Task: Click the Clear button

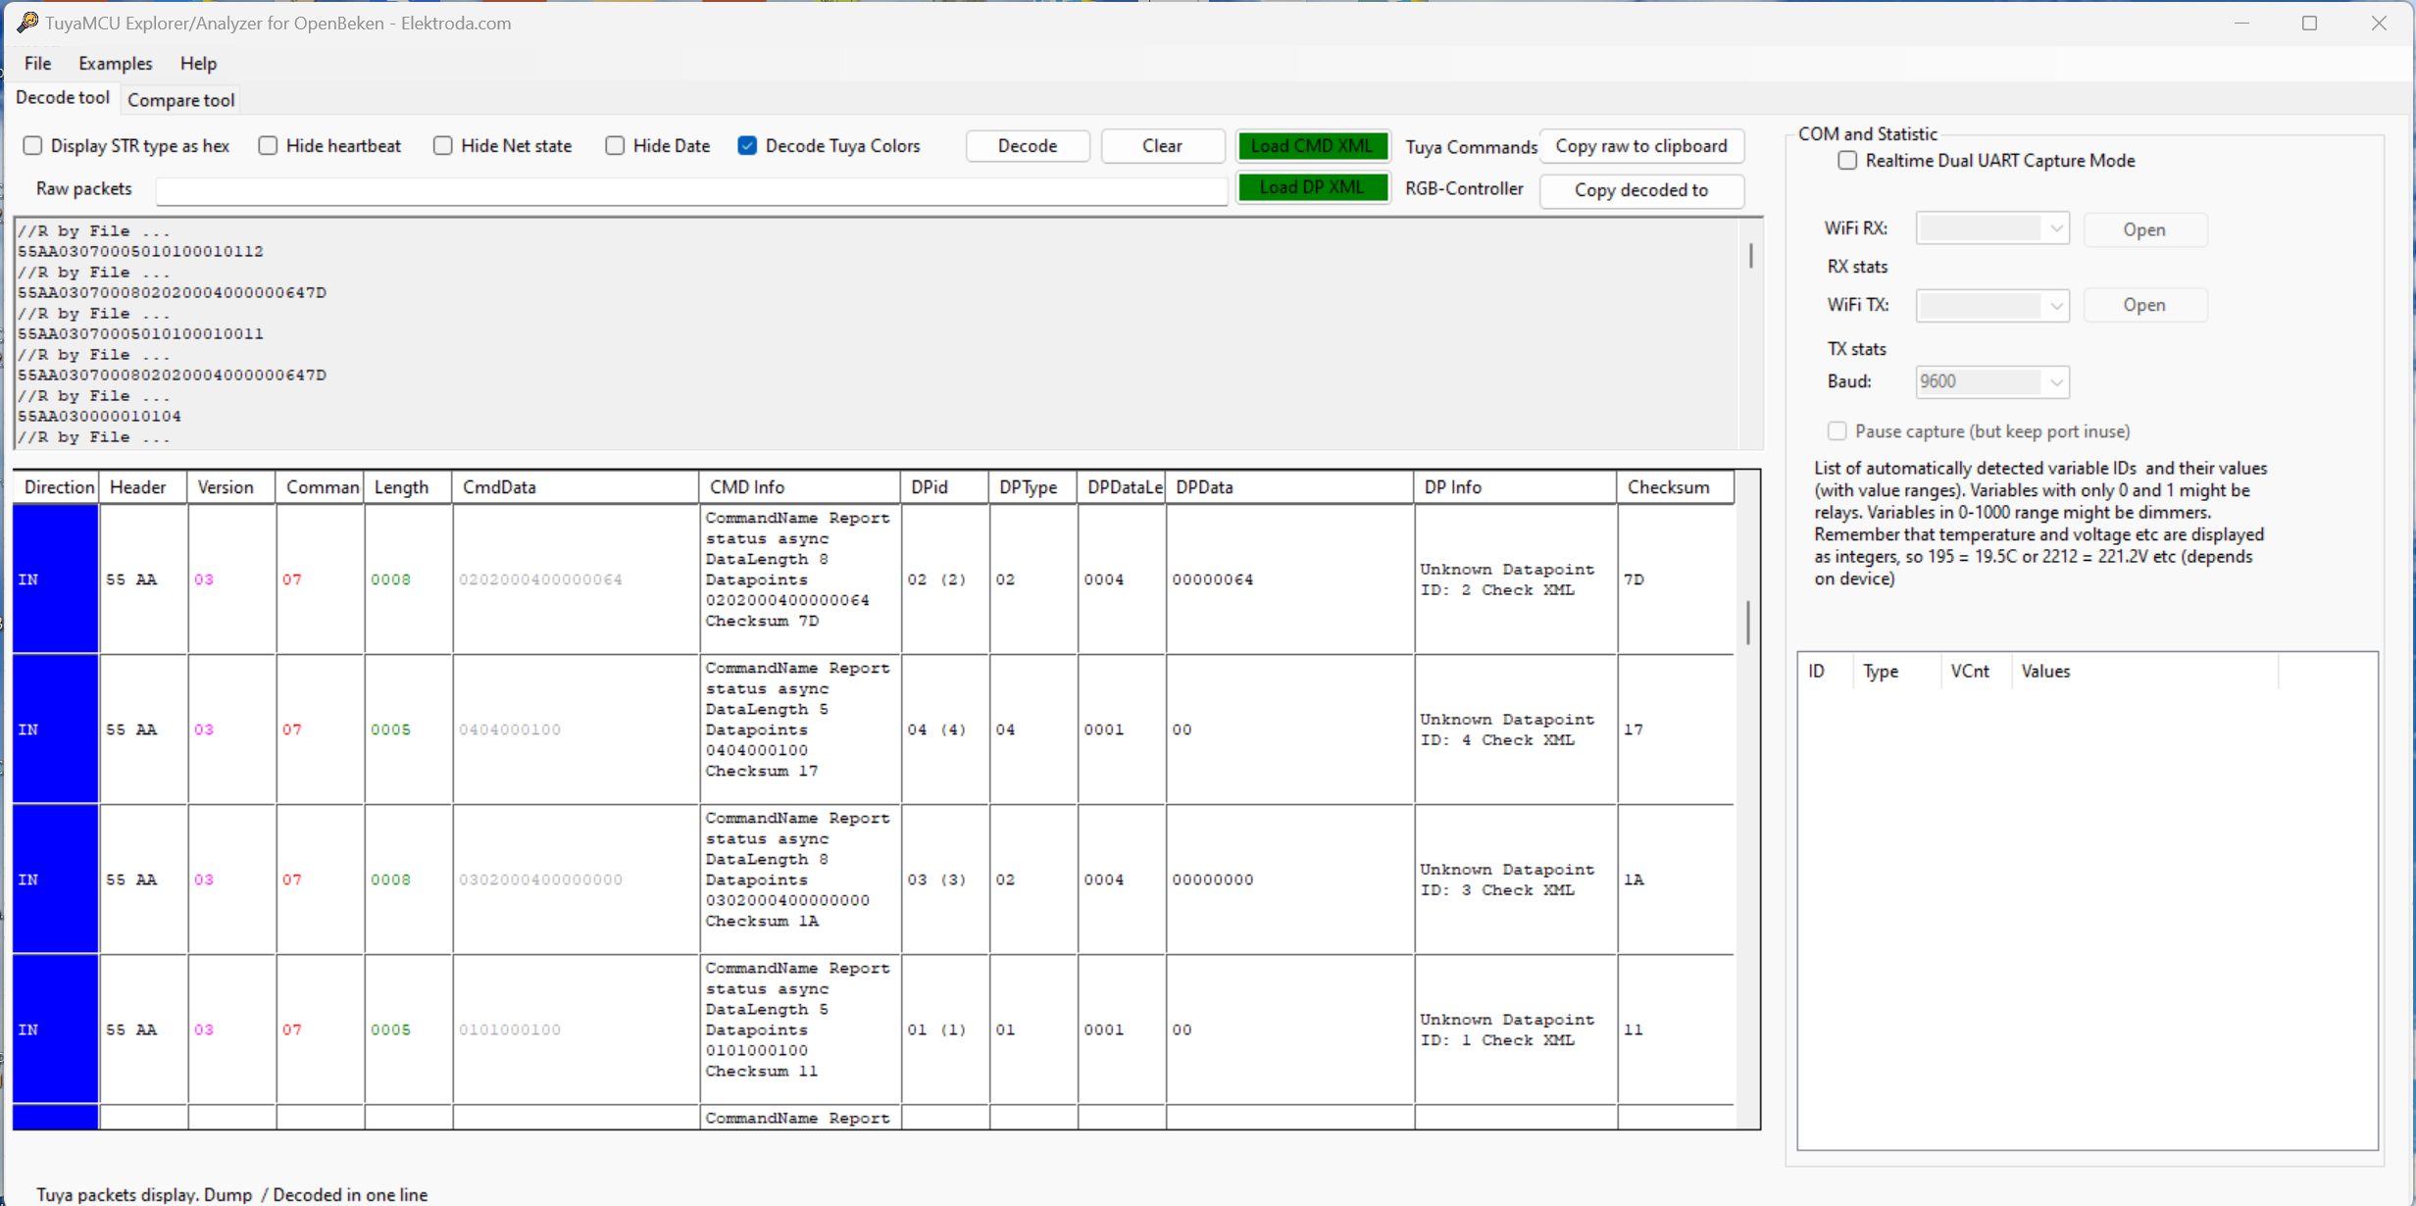Action: [1163, 146]
